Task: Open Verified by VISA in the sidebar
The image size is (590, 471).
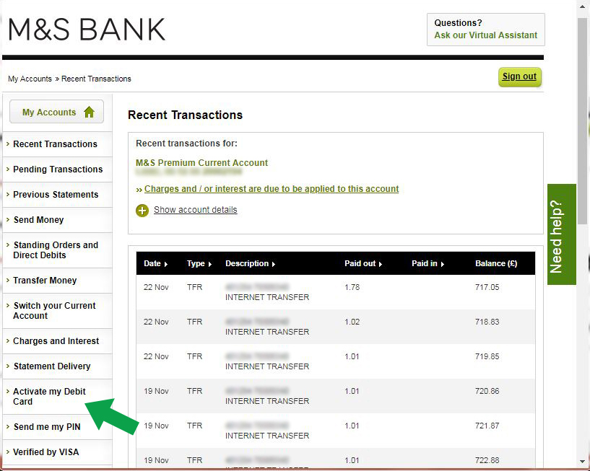Action: point(45,452)
